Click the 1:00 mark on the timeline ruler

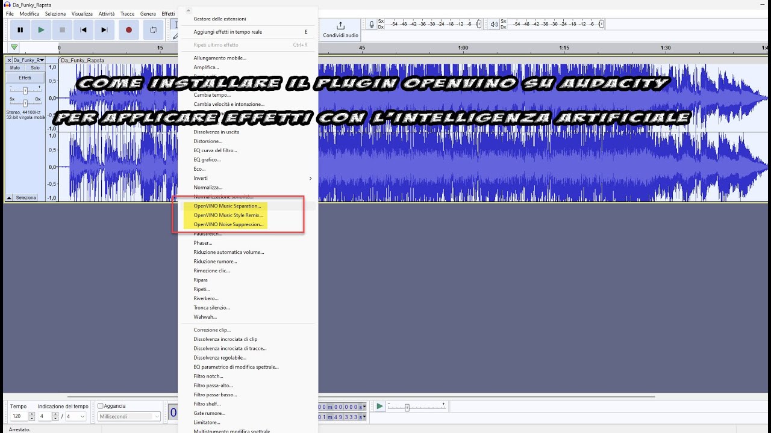tap(463, 48)
